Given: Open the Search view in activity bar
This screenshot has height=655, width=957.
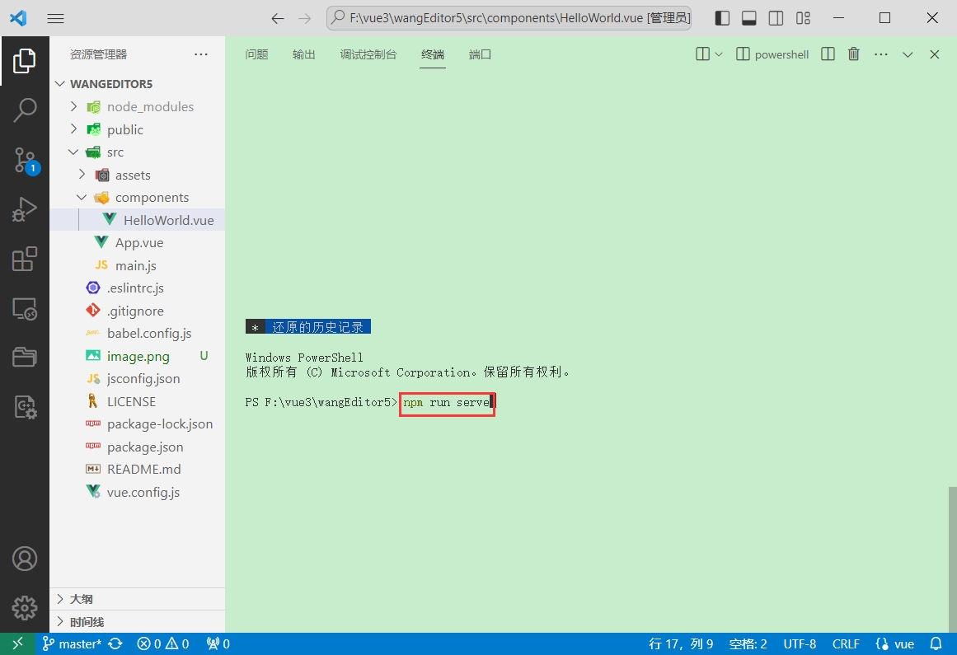Looking at the screenshot, I should (x=25, y=110).
